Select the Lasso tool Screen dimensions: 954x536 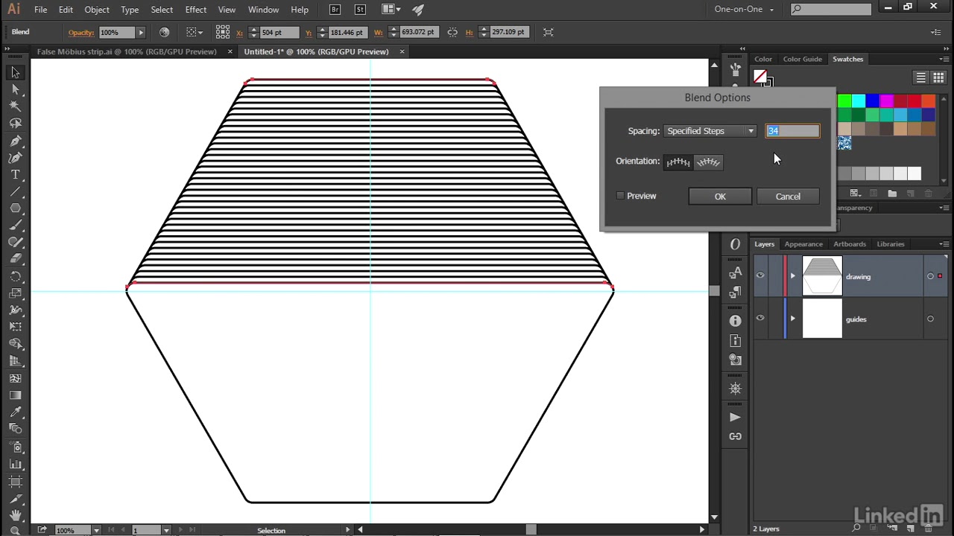click(x=15, y=124)
